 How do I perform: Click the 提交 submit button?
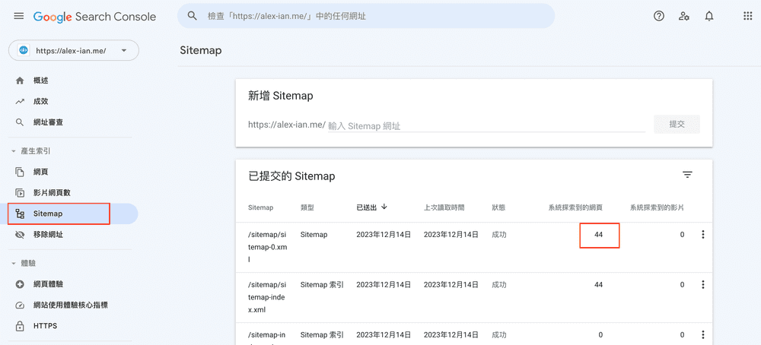pos(677,124)
